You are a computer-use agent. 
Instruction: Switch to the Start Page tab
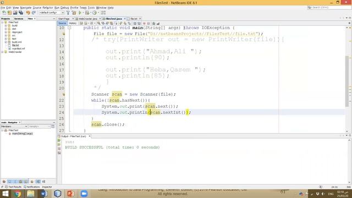[x=64, y=19]
